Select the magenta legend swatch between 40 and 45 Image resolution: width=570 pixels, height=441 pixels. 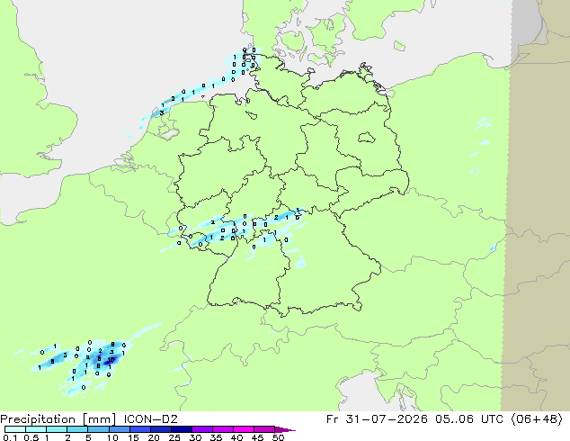[x=244, y=429]
